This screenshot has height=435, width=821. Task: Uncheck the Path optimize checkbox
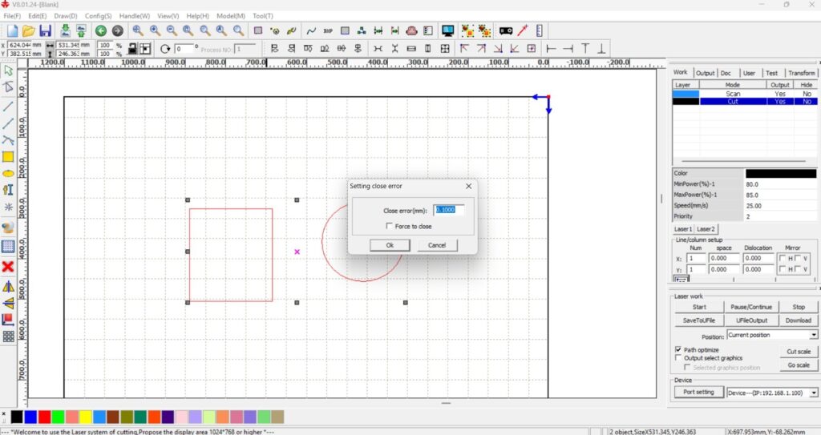679,350
